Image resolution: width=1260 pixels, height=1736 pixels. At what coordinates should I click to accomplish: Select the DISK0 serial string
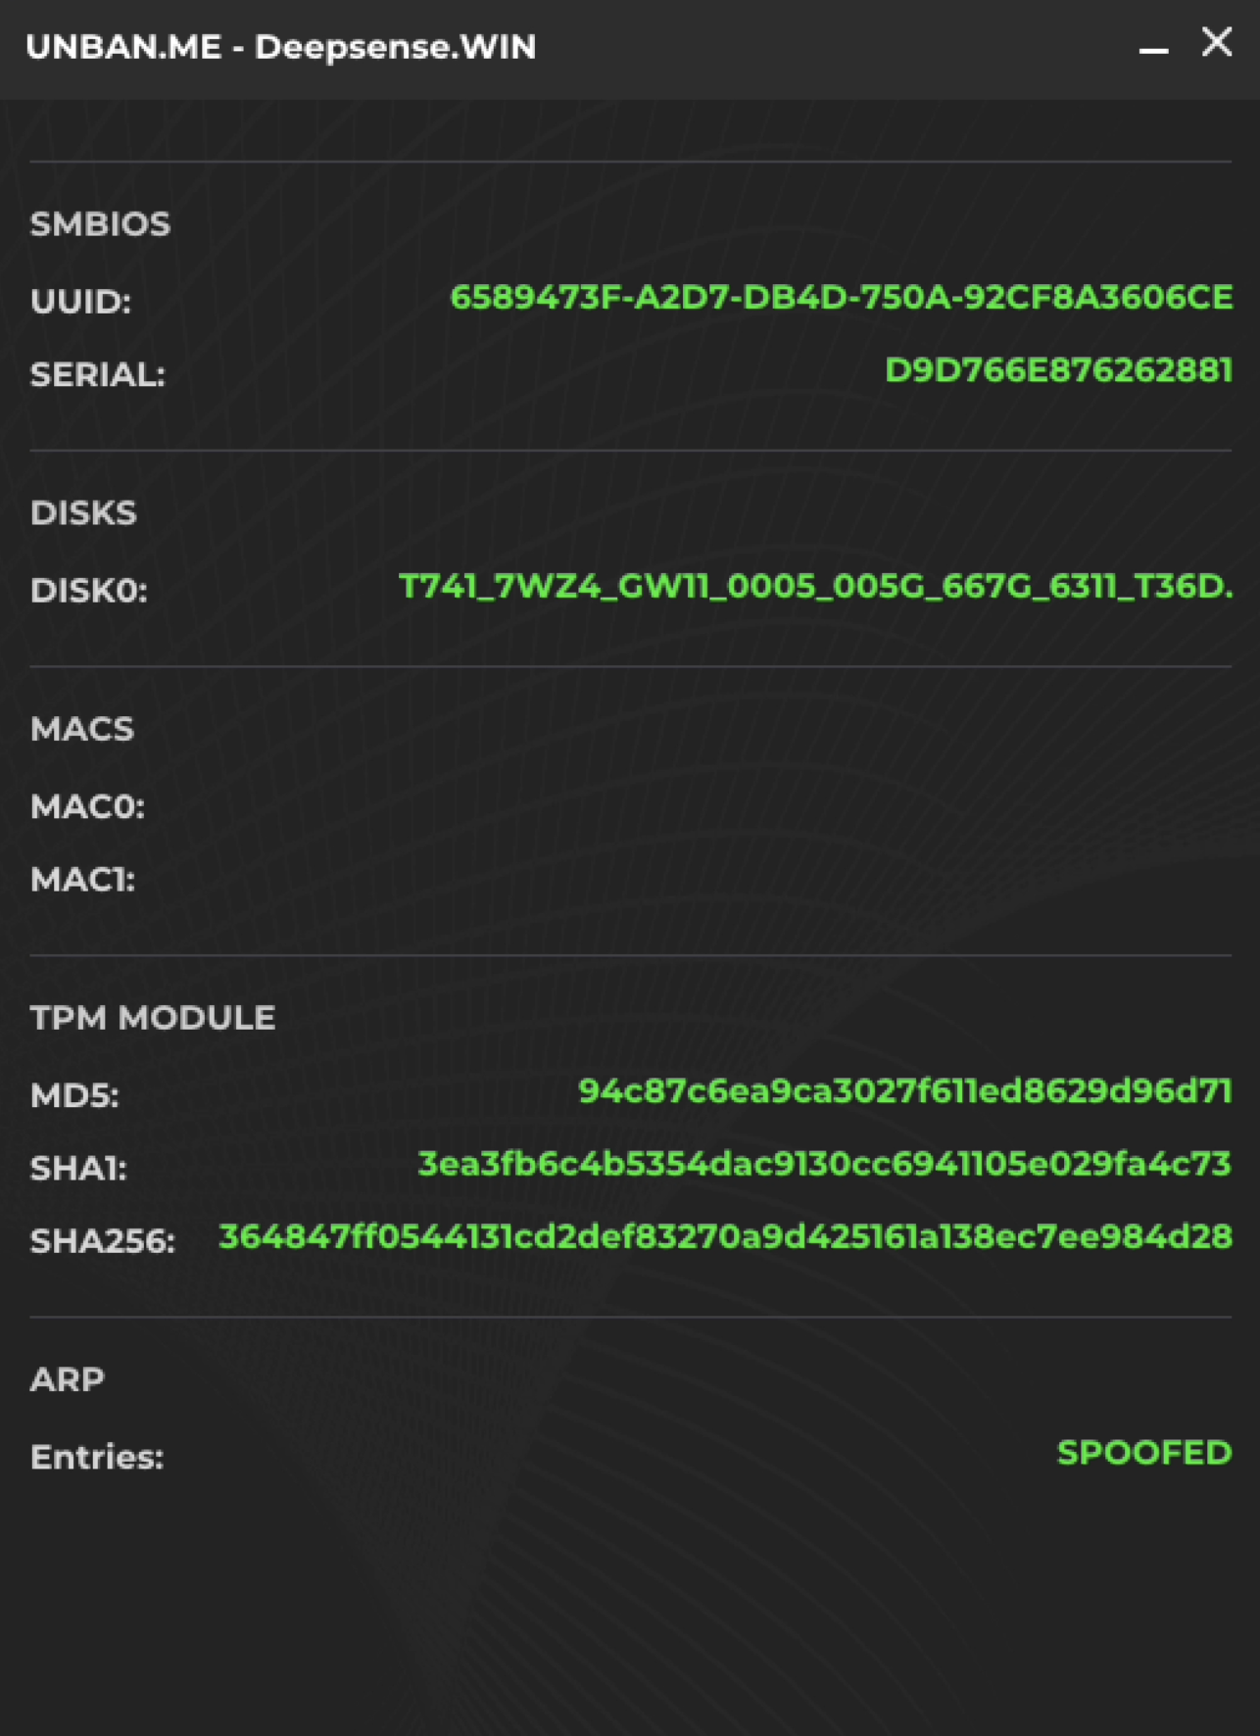point(815,587)
